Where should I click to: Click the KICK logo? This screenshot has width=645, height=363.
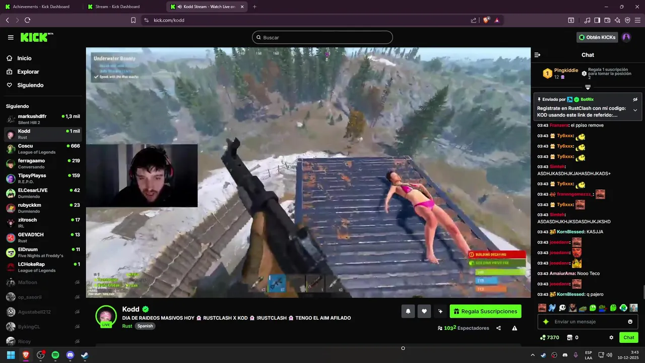(x=36, y=37)
